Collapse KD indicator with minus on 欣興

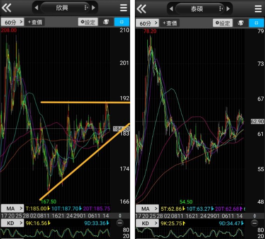point(120,223)
